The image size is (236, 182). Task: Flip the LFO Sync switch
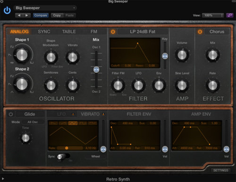pyautogui.click(x=63, y=157)
